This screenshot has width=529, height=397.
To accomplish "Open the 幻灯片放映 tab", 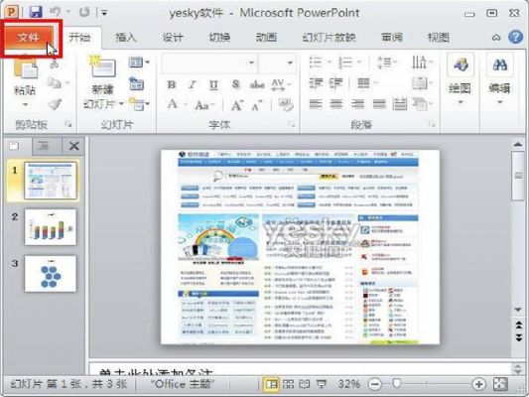I will [x=329, y=37].
